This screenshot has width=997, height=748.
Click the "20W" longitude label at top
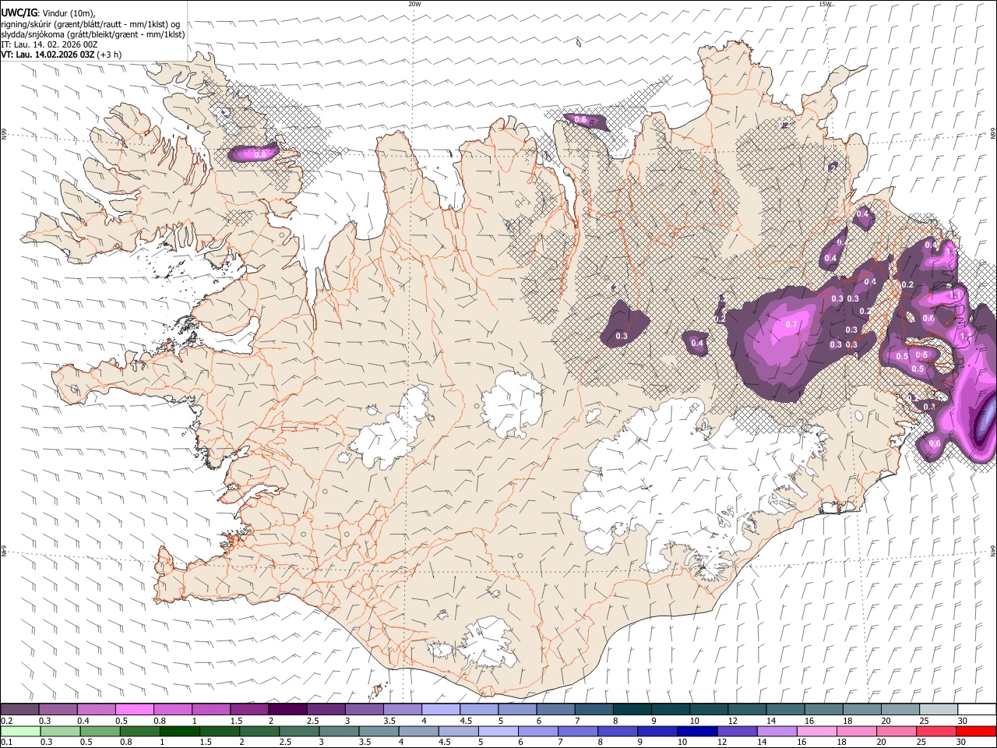(415, 4)
